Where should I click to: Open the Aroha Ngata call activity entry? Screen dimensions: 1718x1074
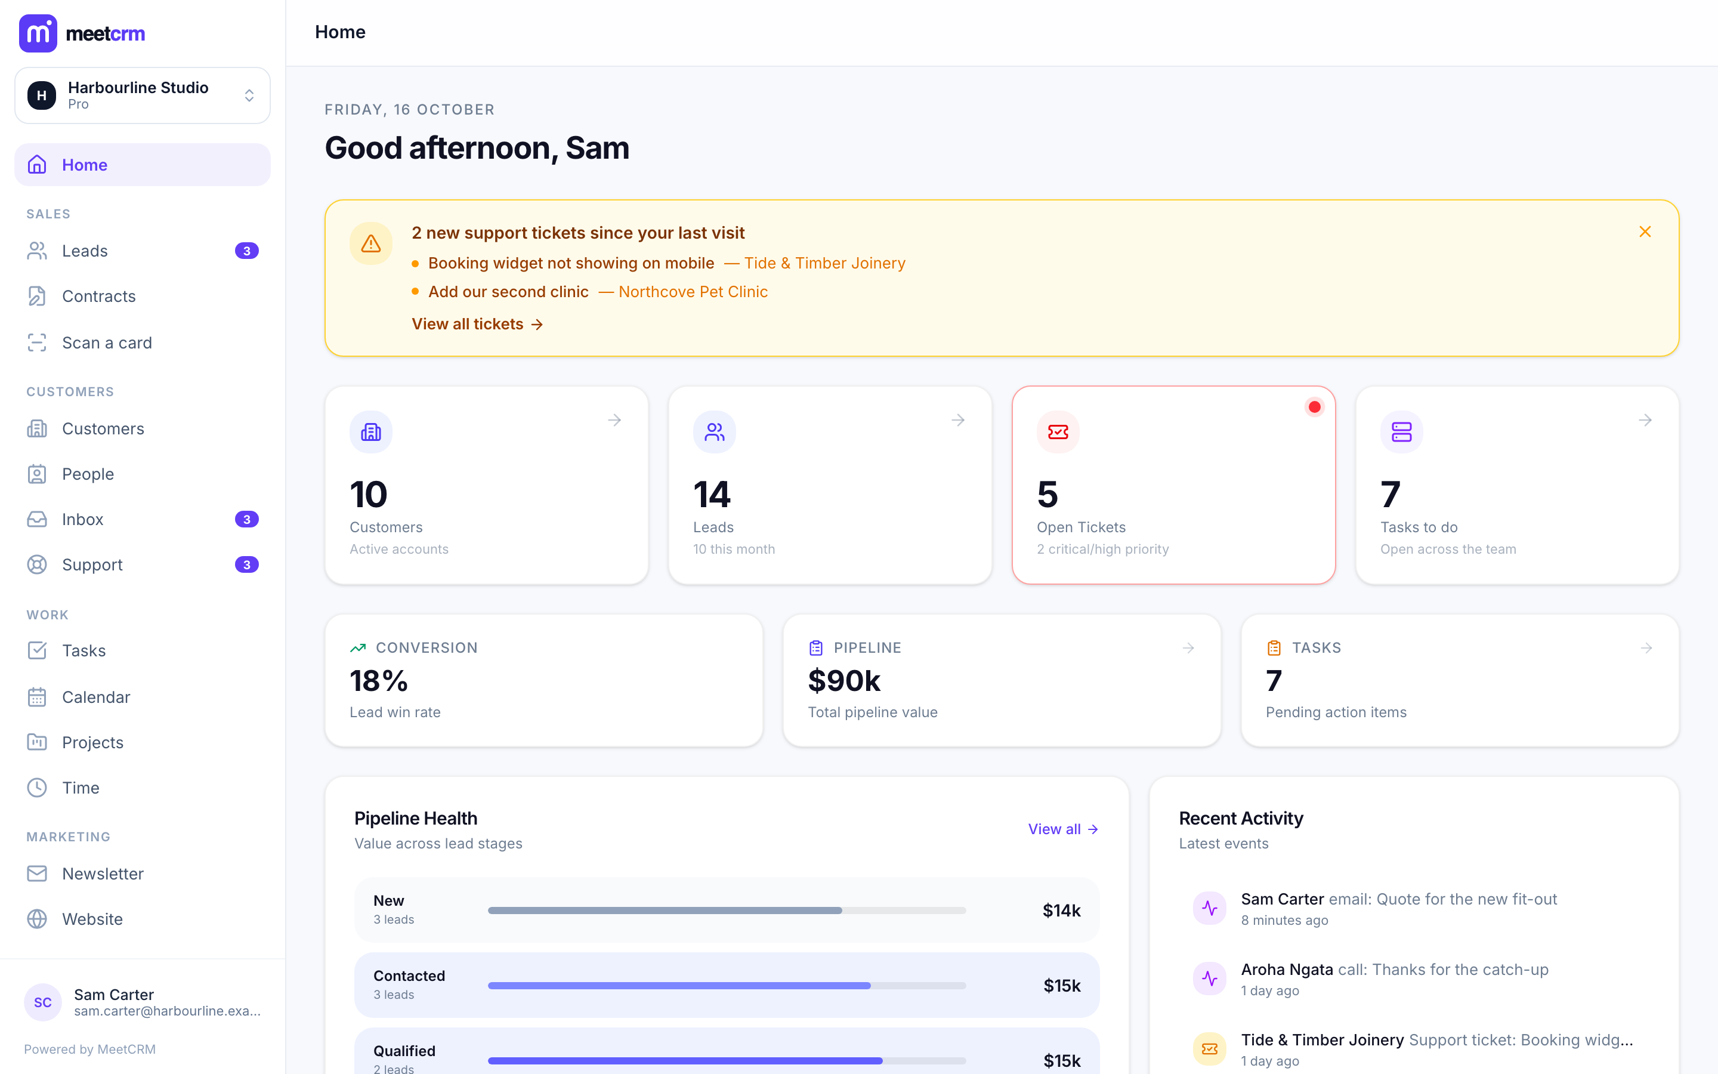click(1413, 979)
